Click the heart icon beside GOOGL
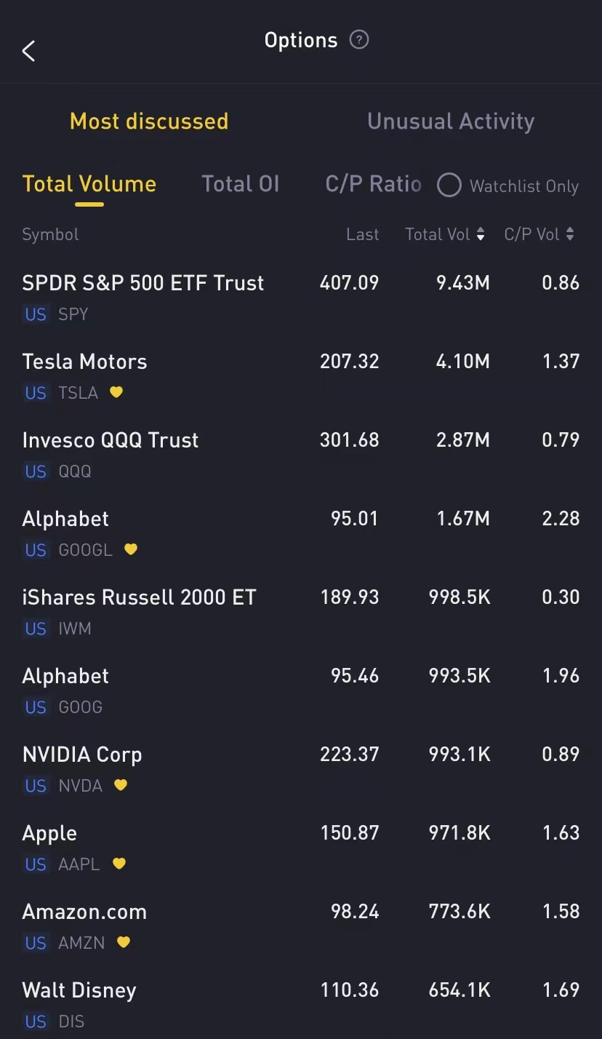 pyautogui.click(x=131, y=549)
